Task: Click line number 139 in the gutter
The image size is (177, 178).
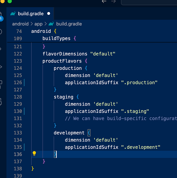Action: point(18,176)
